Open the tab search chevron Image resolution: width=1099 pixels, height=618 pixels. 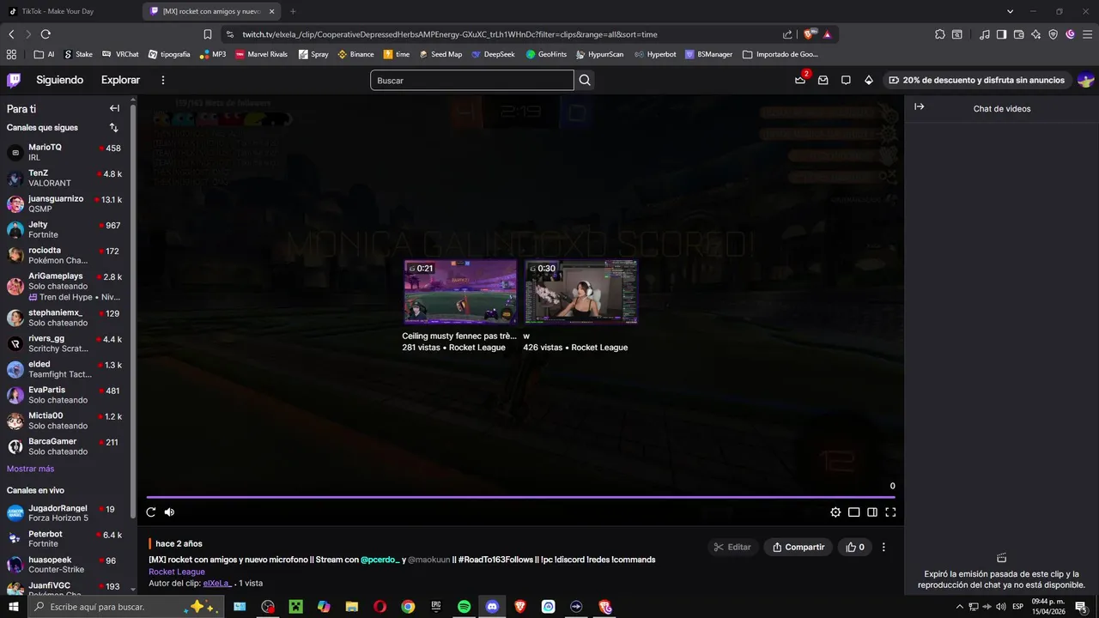pyautogui.click(x=1011, y=11)
